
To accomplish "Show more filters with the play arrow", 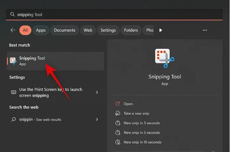I will click(x=161, y=30).
